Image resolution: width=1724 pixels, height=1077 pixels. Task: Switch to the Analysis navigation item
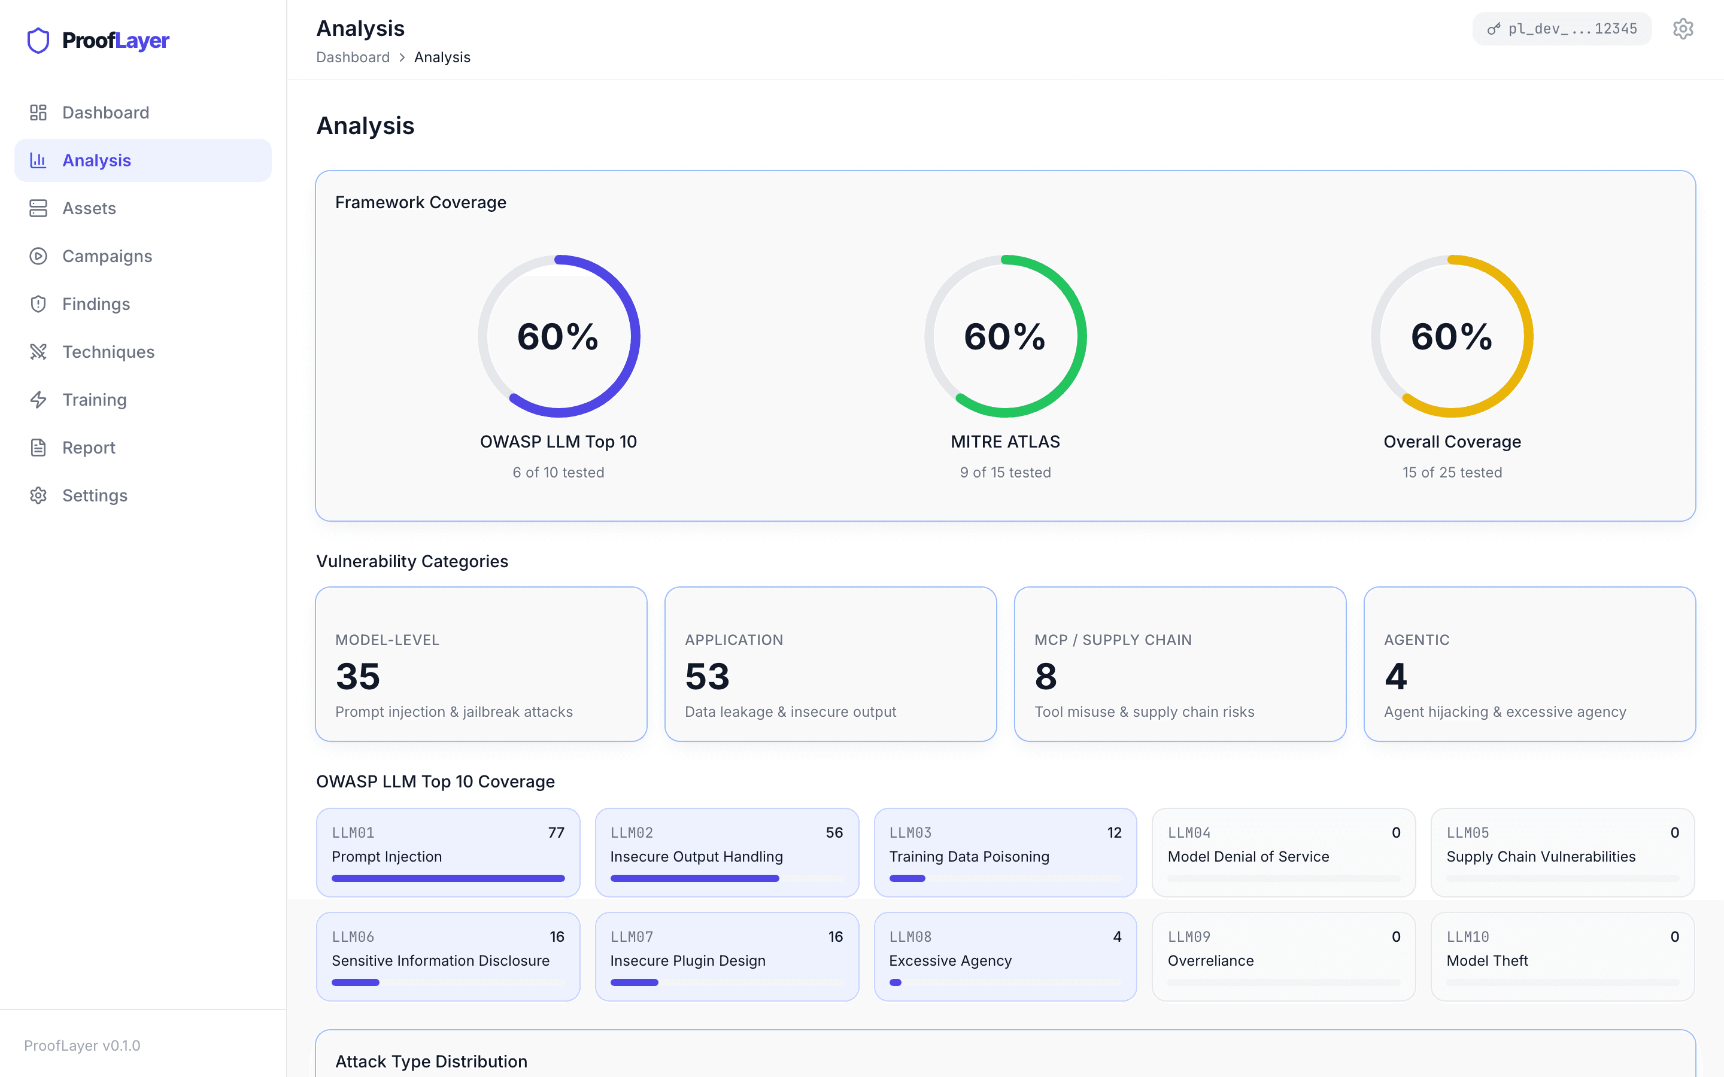[96, 160]
